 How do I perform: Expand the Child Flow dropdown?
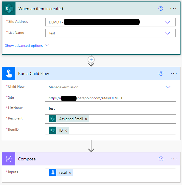pos(168,87)
